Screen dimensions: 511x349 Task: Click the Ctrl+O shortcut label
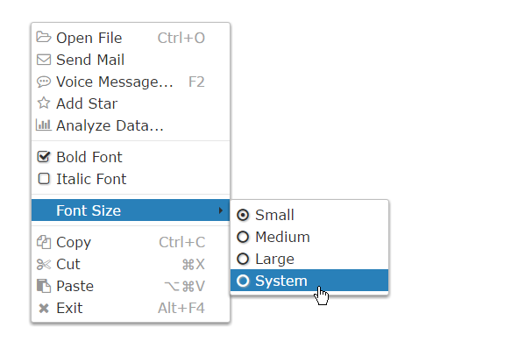click(x=181, y=39)
